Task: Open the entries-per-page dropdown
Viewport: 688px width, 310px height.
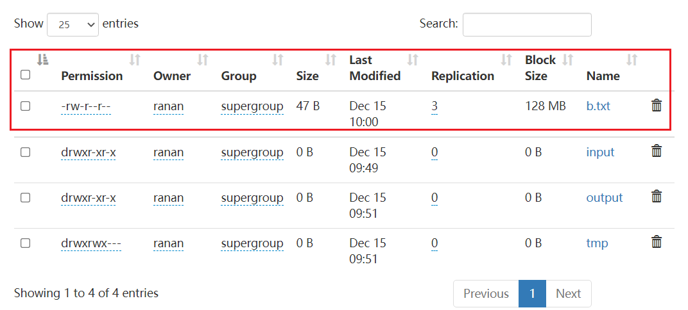Action: 73,24
